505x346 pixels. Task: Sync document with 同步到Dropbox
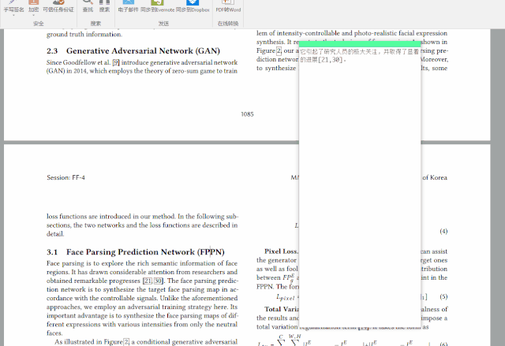point(193,6)
